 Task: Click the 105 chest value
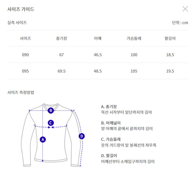tap(134, 71)
